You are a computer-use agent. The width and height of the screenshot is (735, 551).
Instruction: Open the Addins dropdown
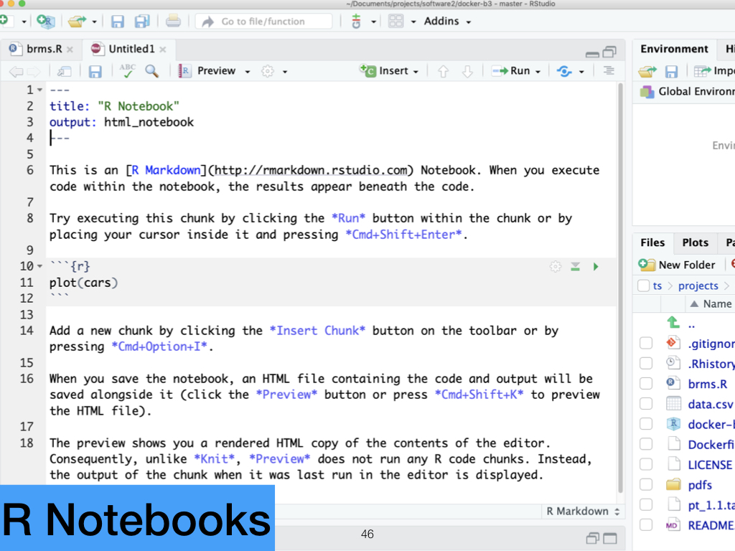[x=447, y=21]
